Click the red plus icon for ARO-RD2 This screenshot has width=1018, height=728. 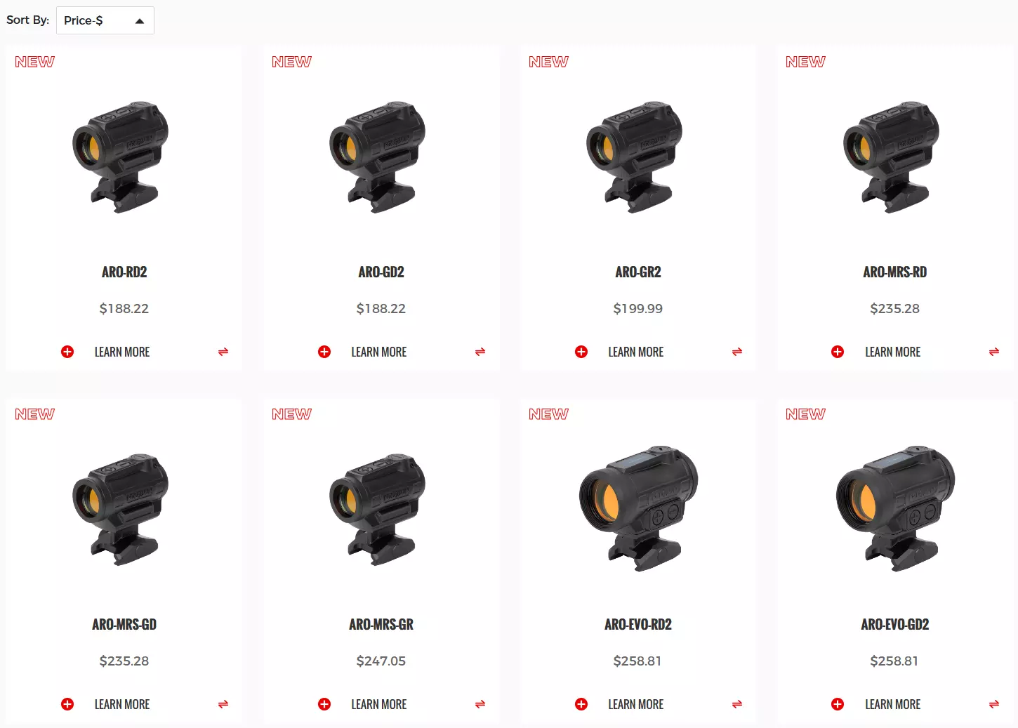tap(67, 352)
